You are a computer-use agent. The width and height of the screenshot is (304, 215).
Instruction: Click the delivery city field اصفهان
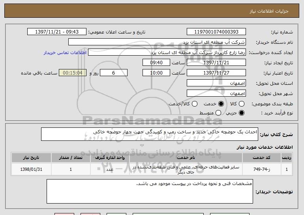point(216,93)
